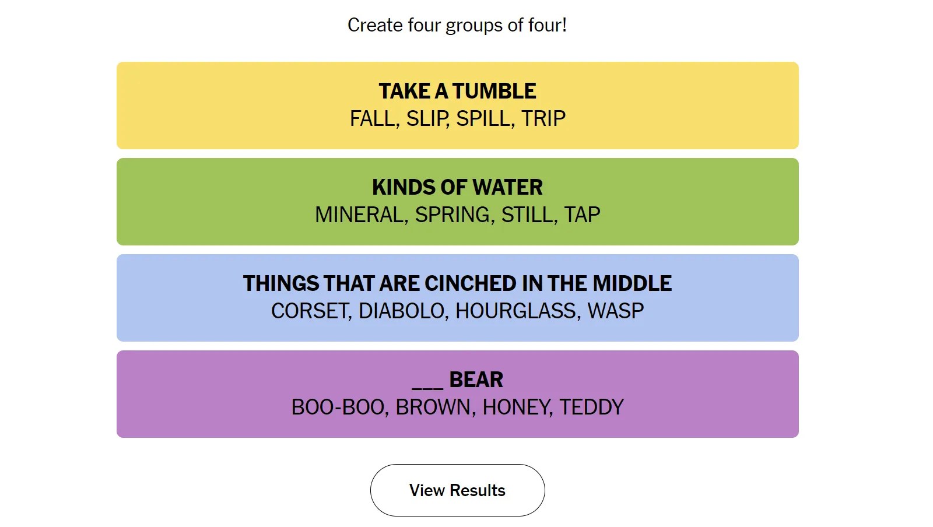Click the word TEDDY in purple group
The height and width of the screenshot is (527, 933).
[591, 407]
